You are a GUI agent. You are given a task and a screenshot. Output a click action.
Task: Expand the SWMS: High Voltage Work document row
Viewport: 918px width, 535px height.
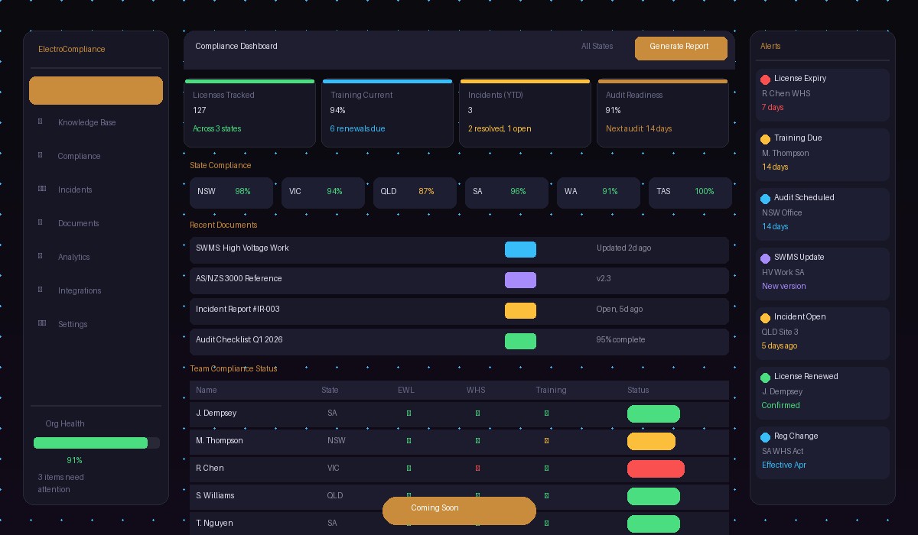click(459, 250)
